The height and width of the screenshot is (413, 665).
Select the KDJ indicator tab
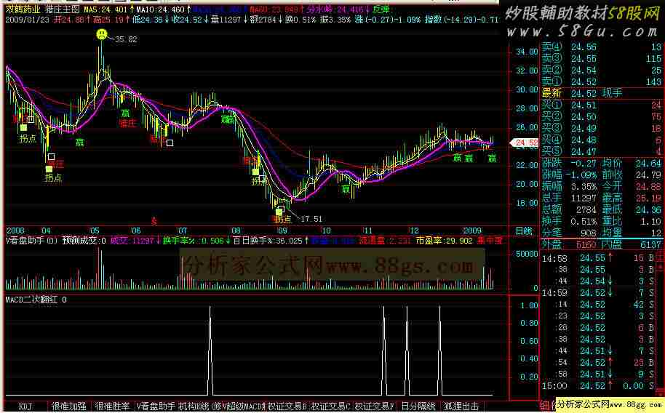pyautogui.click(x=25, y=406)
